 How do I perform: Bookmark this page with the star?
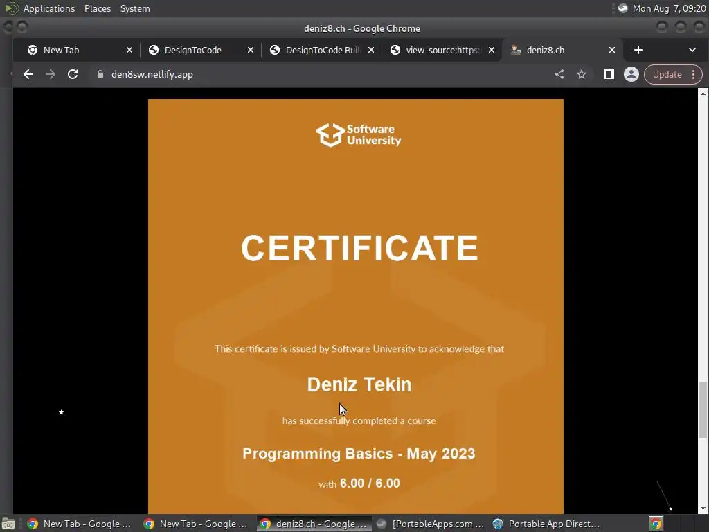point(582,74)
